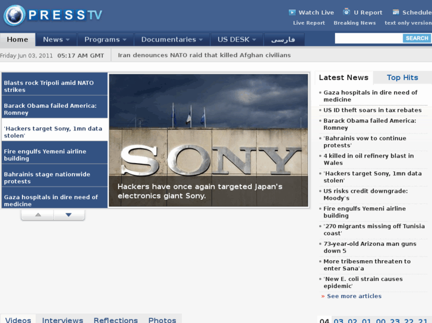Open 'Fire engulfs Yemeni airline' latest news

click(364, 212)
